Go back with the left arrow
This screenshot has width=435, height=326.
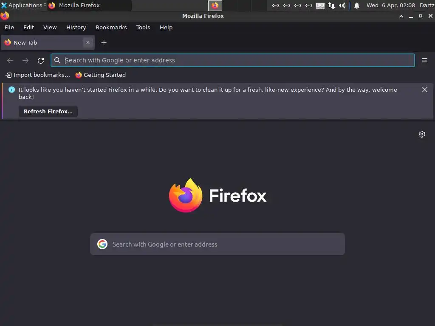[x=10, y=60]
